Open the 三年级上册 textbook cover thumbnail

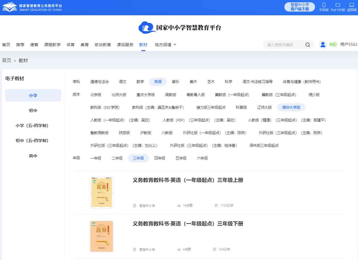click(102, 192)
